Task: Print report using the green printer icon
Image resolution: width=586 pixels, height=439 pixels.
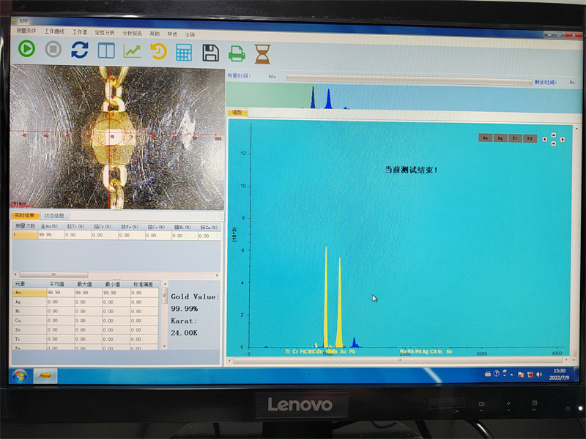Action: [237, 53]
